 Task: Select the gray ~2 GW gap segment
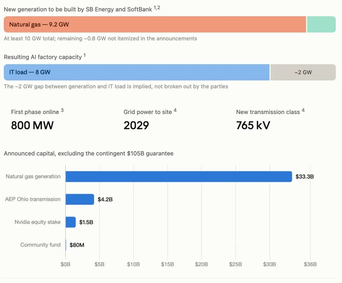(x=303, y=72)
